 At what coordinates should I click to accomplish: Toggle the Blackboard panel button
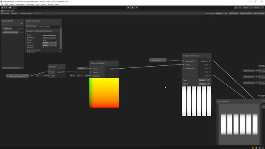[x=234, y=13]
